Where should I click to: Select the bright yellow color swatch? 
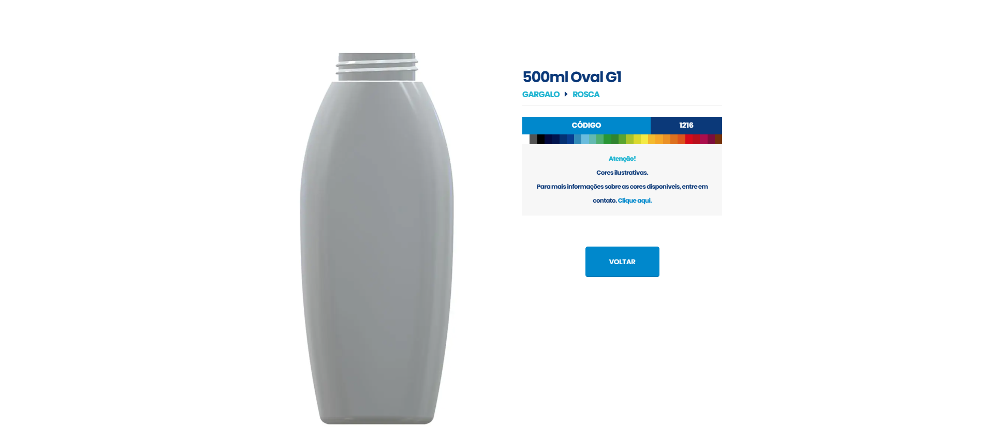tap(644, 139)
